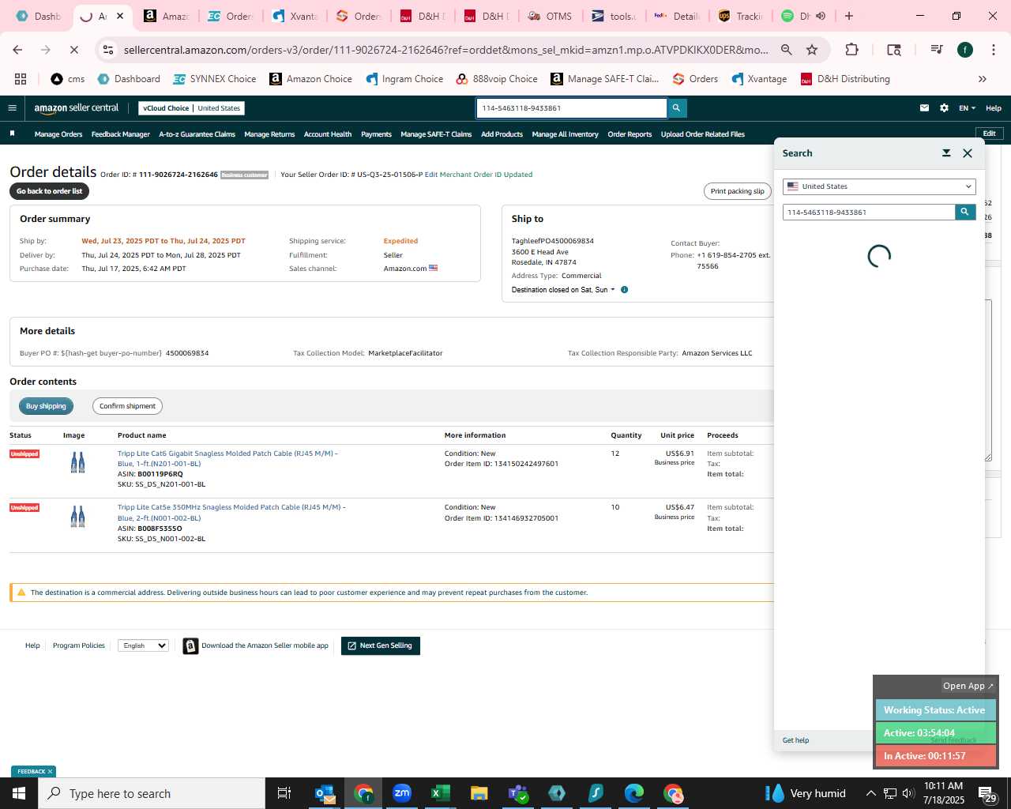
Task: Click the Search panel magnifier button
Action: tap(965, 212)
